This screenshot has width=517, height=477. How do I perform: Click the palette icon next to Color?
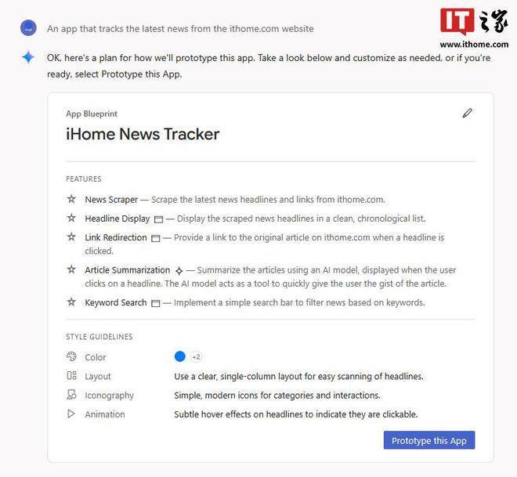click(x=71, y=356)
